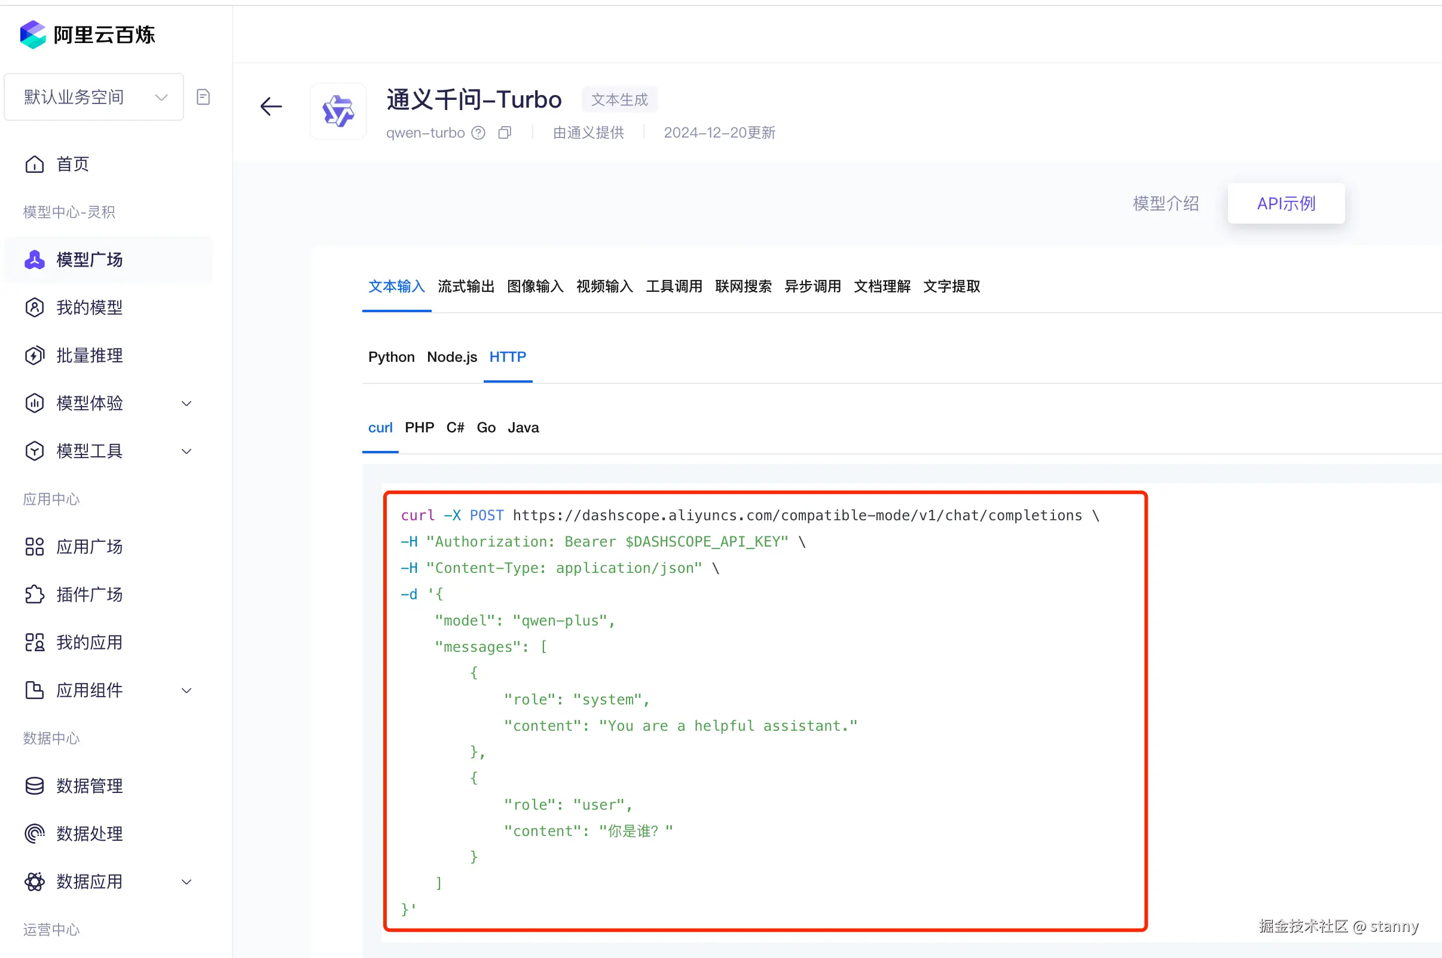Image resolution: width=1442 pixels, height=958 pixels.
Task: Open 我的模型 in sidebar
Action: click(89, 307)
